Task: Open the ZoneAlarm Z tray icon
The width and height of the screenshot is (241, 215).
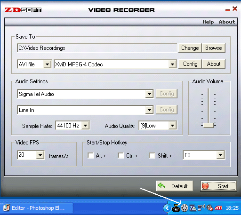Action: (193, 208)
